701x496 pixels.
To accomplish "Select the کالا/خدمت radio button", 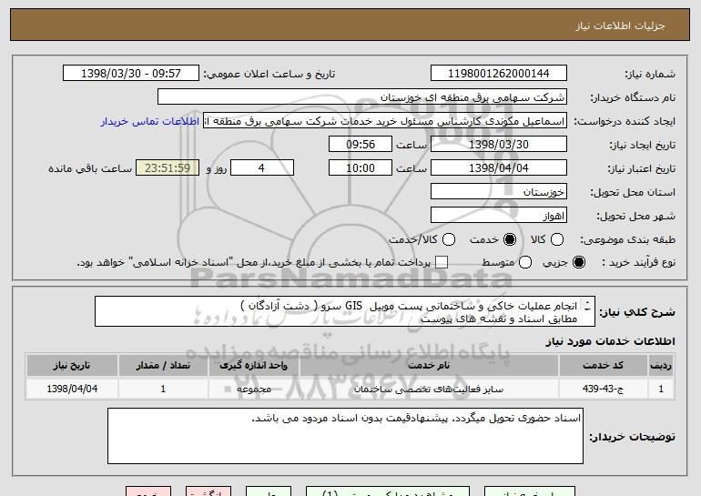I will (449, 239).
